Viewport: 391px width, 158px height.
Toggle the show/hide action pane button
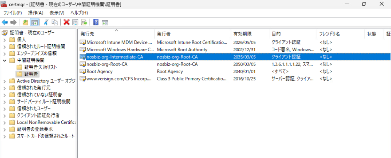[105, 22]
